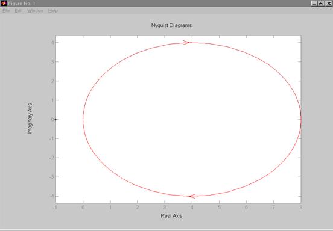
Task: Open the Edit menu
Action: 19,11
